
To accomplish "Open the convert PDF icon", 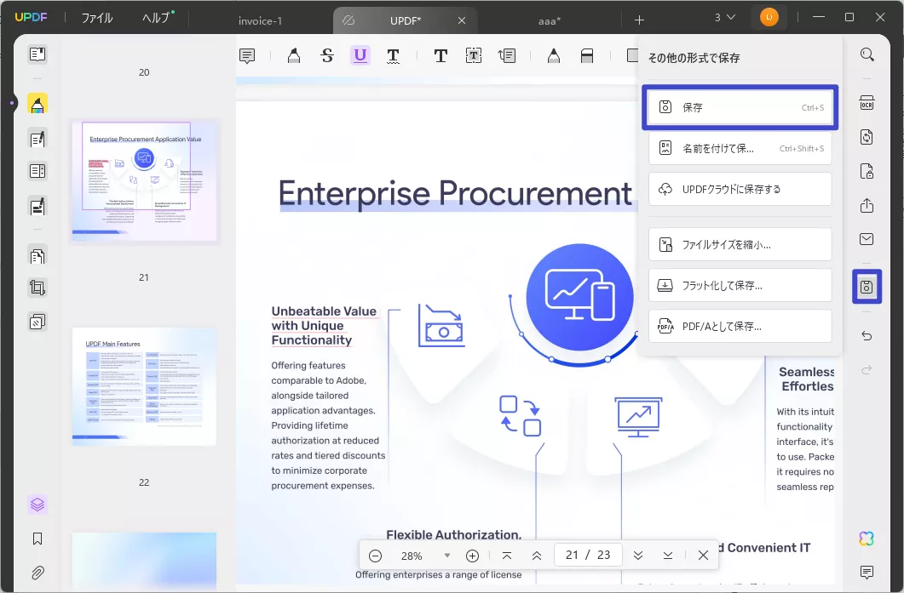I will pyautogui.click(x=867, y=137).
